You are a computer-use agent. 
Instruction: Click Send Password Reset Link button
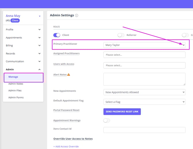[x=122, y=111]
